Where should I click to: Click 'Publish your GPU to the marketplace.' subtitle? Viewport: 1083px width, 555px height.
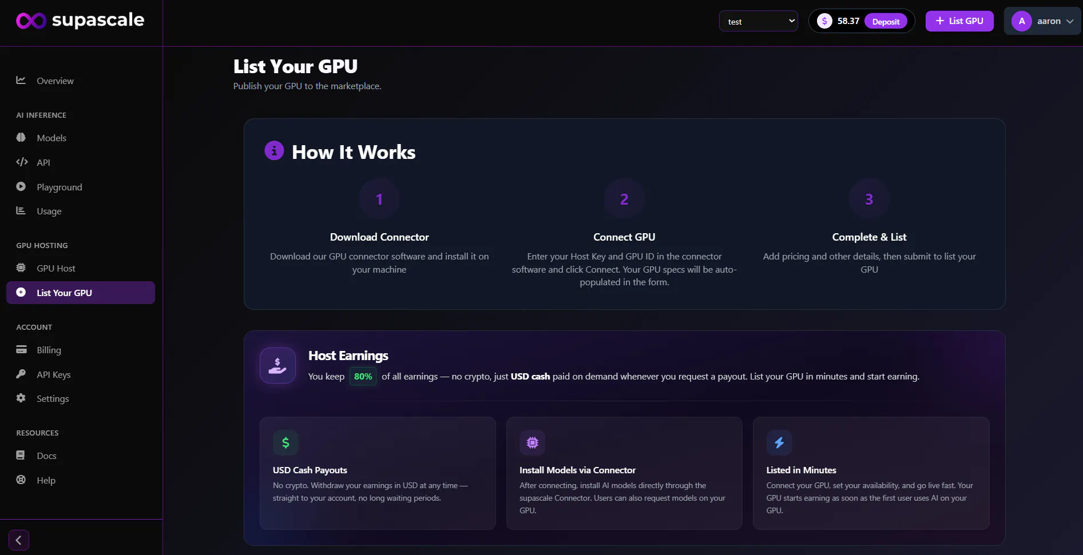click(307, 86)
